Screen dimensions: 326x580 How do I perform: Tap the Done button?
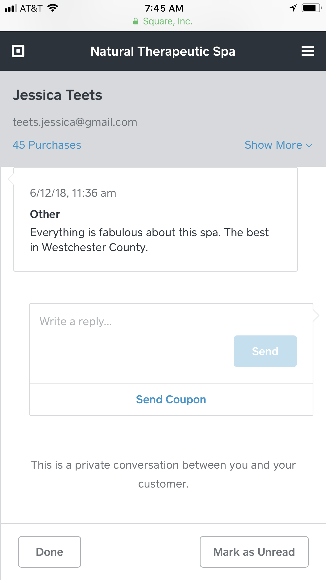pyautogui.click(x=50, y=552)
